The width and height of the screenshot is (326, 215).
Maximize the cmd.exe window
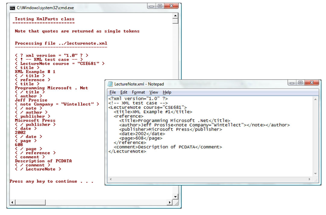point(160,6)
